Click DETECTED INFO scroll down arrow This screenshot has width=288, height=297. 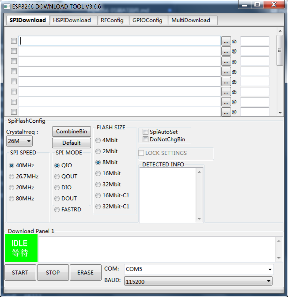click(x=199, y=219)
